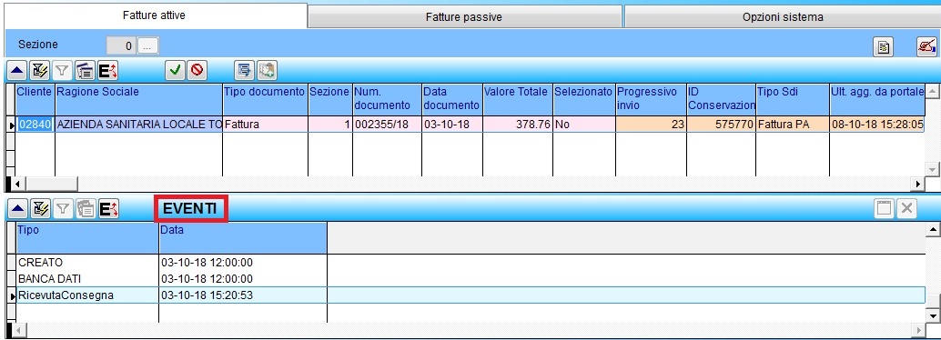Viewport: 941px width, 340px height.
Task: Toggle the funnel filter in invoices toolbar
Action: click(x=62, y=71)
